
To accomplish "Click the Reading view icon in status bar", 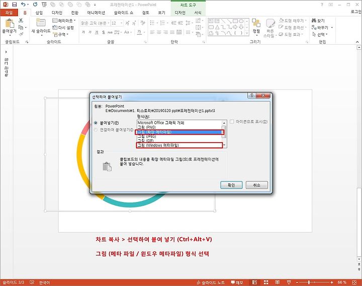I will [x=278, y=282].
